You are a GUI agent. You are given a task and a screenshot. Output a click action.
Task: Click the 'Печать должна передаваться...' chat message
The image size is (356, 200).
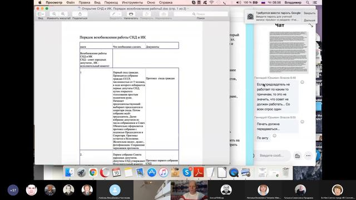click(276, 127)
